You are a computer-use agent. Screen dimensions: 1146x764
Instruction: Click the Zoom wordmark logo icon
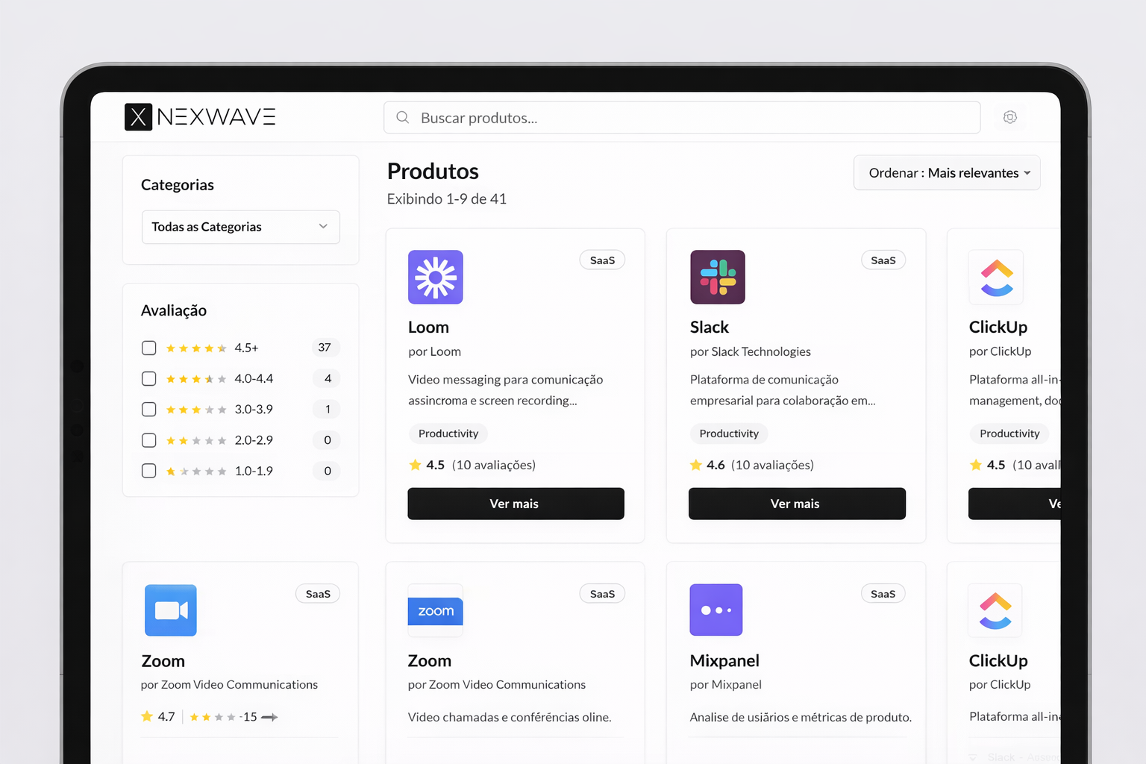pos(436,611)
